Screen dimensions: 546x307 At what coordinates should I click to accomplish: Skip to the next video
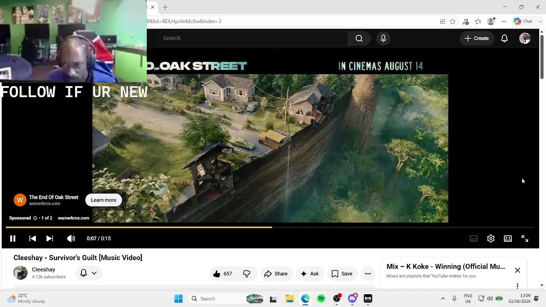(49, 239)
